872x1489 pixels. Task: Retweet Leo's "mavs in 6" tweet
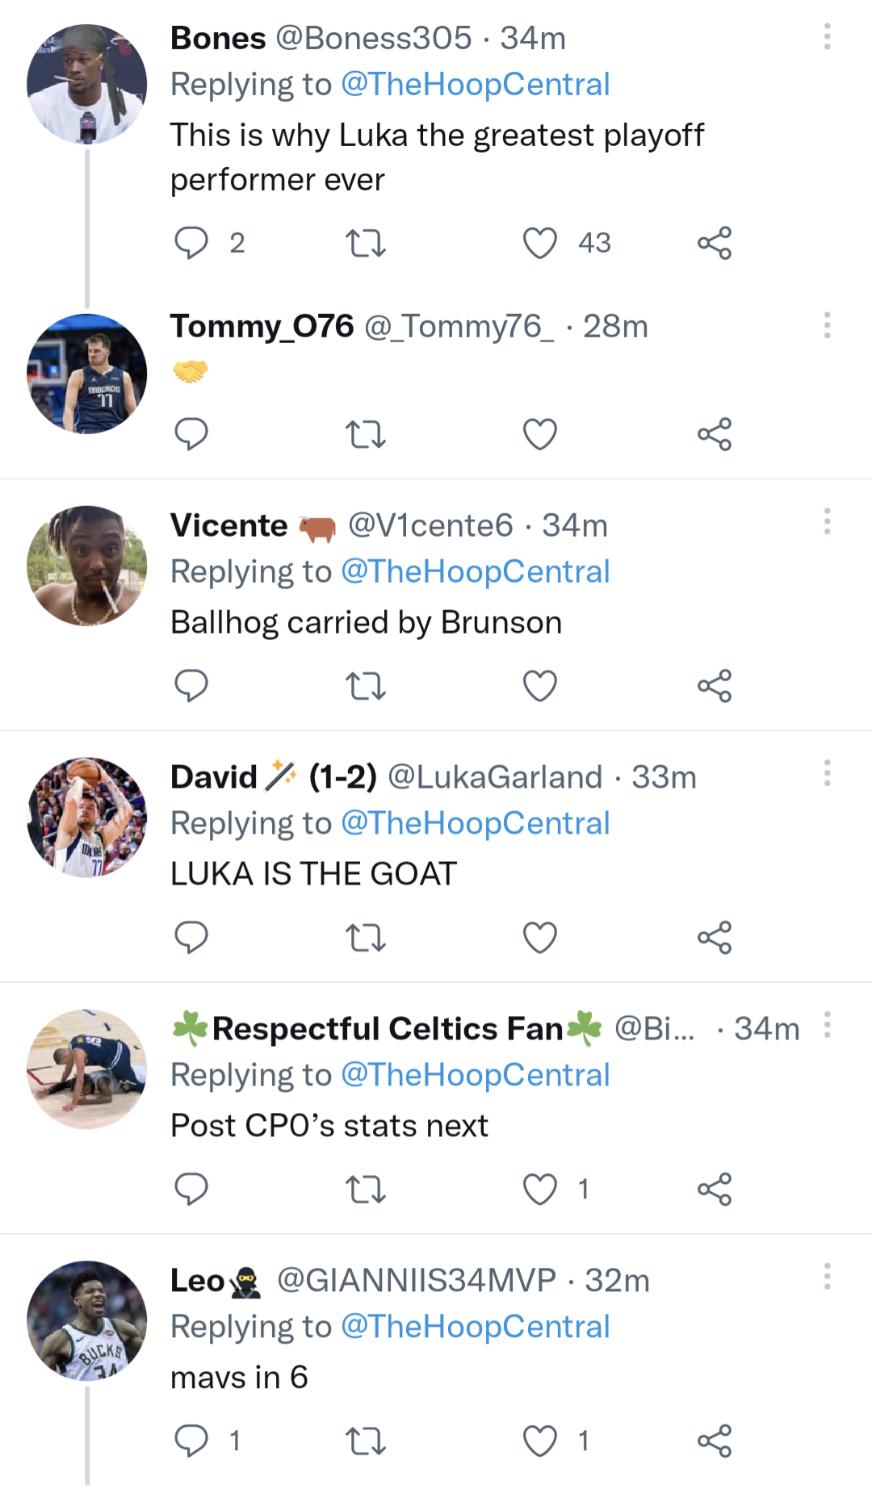coord(366,1441)
